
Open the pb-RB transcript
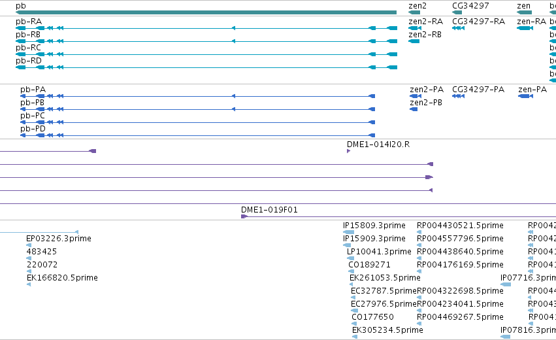click(206, 41)
